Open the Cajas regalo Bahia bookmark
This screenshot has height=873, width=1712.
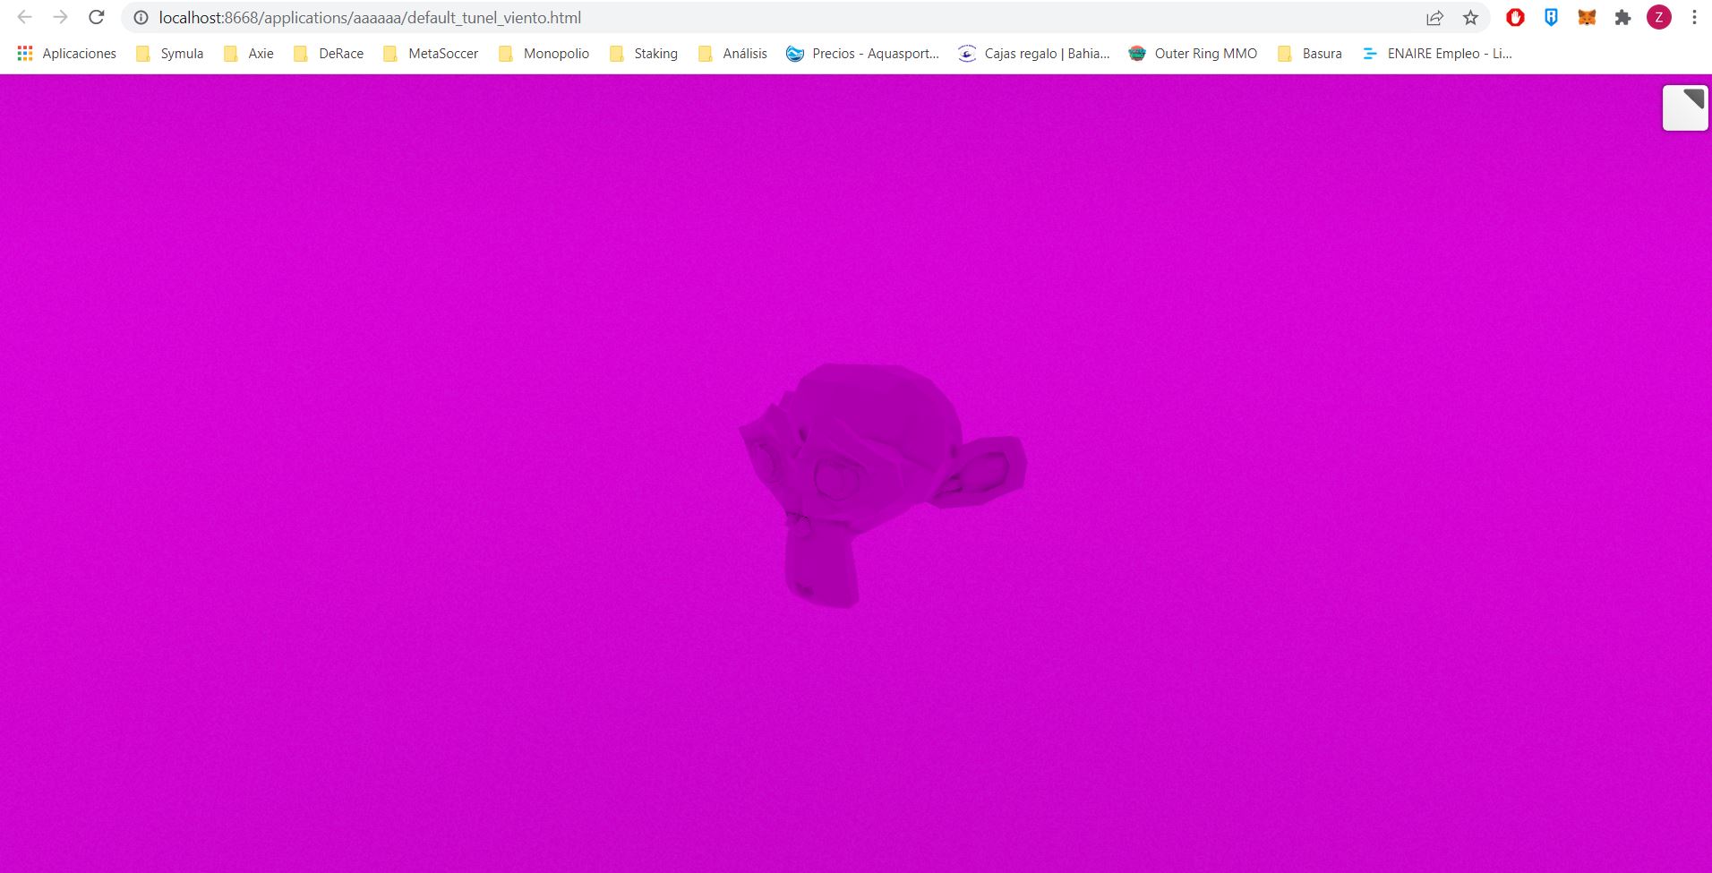(1034, 54)
